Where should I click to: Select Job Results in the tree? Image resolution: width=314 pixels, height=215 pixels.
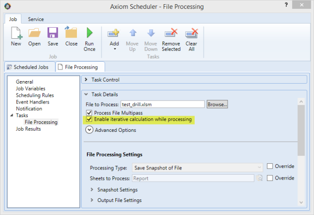(28, 129)
